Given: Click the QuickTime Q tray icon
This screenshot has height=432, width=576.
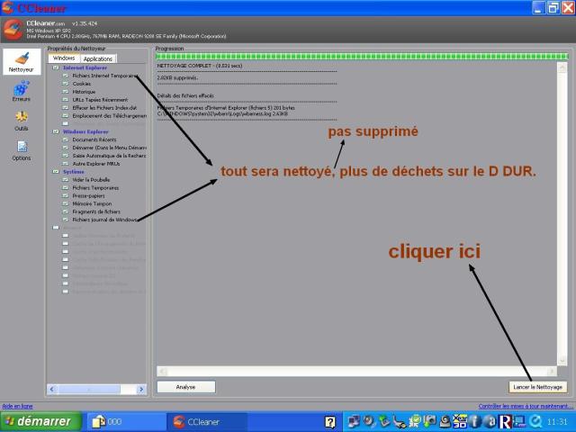Looking at the screenshot, I should click(535, 422).
